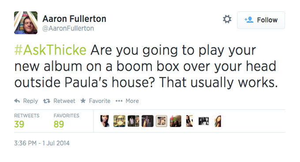Select the last avatar in row
The image size is (300, 162).
point(218,121)
